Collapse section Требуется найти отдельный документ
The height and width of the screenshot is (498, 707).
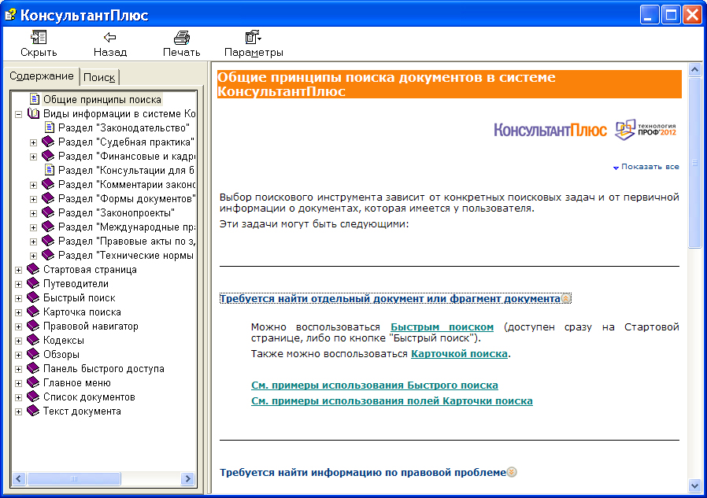(395, 298)
